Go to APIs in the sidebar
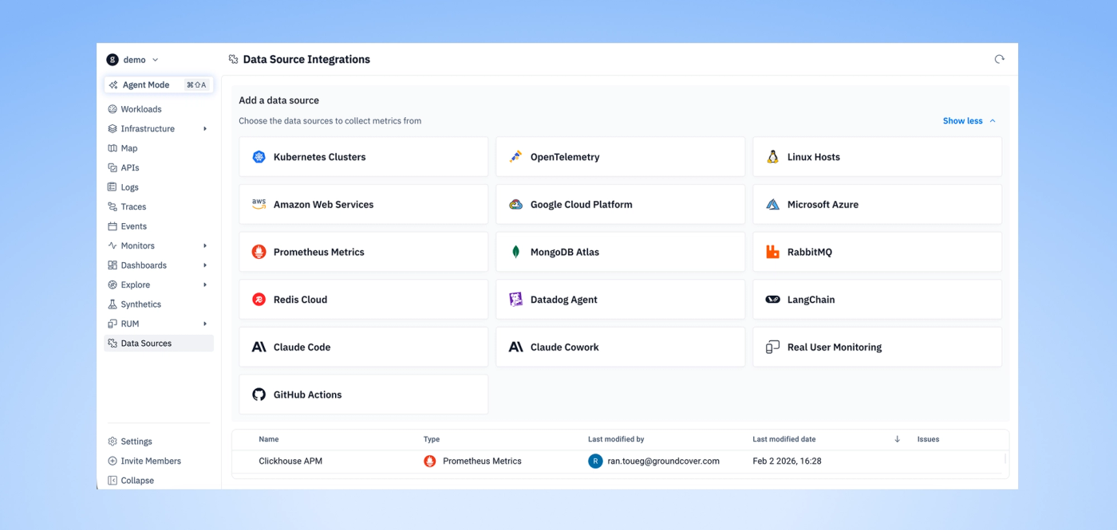This screenshot has width=1117, height=530. pyautogui.click(x=159, y=168)
